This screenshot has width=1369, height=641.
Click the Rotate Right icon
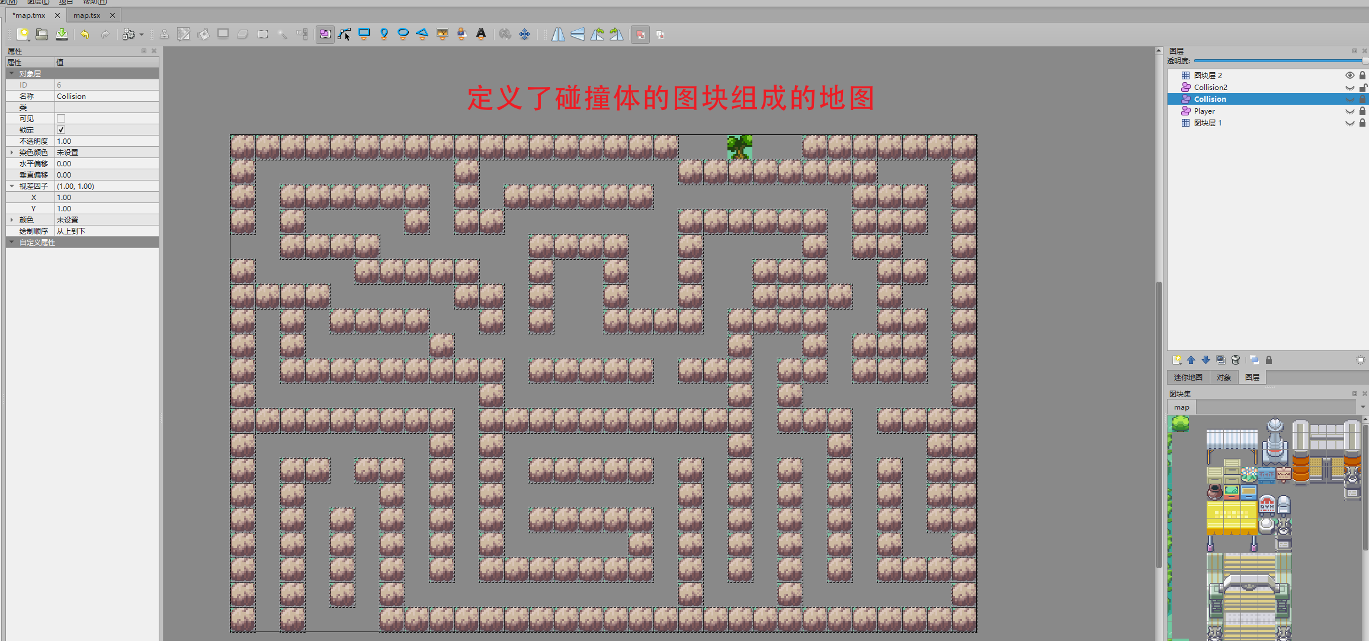coord(617,34)
